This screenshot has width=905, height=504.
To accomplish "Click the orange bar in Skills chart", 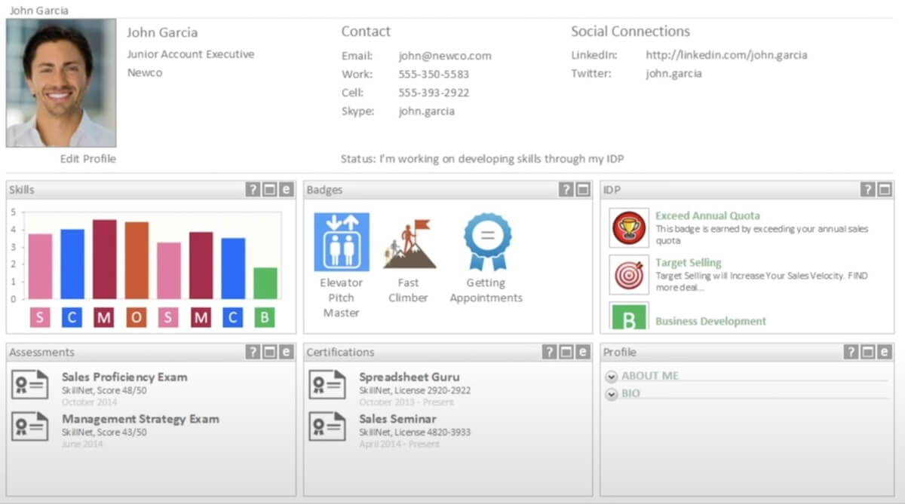I will click(137, 260).
